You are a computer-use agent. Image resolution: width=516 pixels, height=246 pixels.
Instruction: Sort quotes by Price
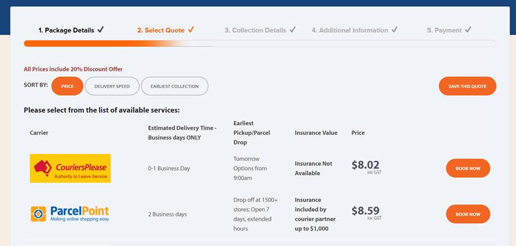68,86
